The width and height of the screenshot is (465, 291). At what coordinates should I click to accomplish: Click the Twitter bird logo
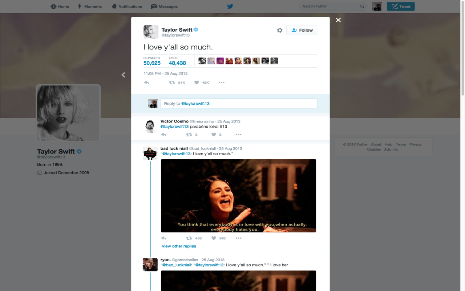pyautogui.click(x=230, y=6)
